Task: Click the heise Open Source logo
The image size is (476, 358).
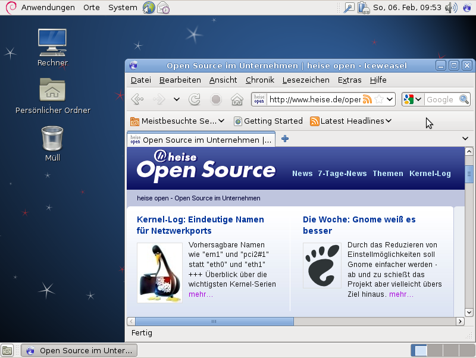Action: tap(206, 167)
